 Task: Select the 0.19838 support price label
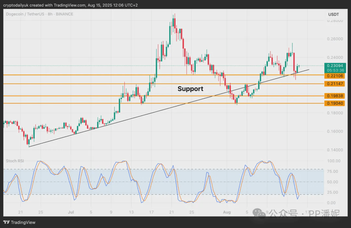pyautogui.click(x=335, y=96)
